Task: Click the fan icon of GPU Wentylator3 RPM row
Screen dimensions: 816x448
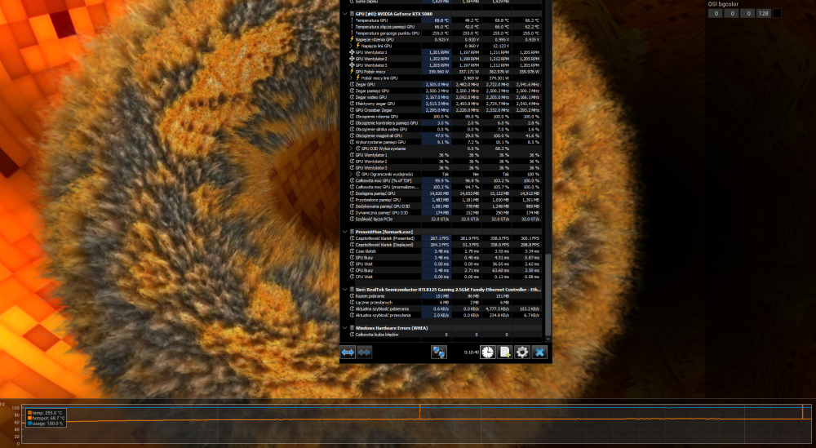Action: [353, 65]
